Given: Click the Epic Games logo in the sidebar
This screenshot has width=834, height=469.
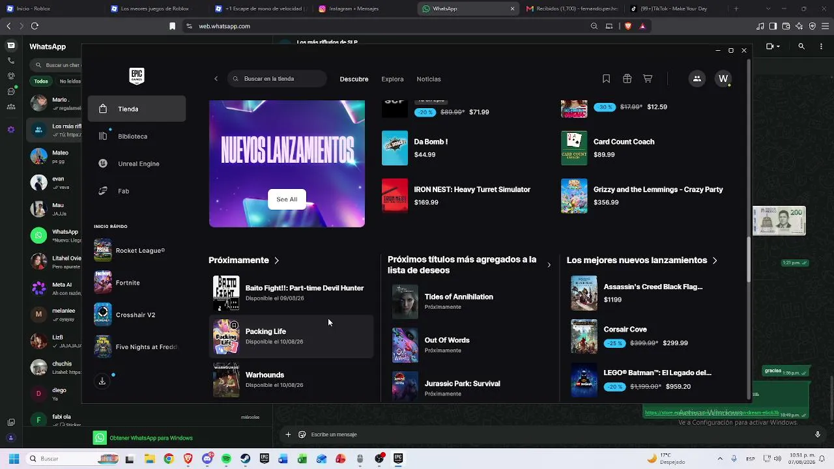Looking at the screenshot, I should tap(136, 76).
